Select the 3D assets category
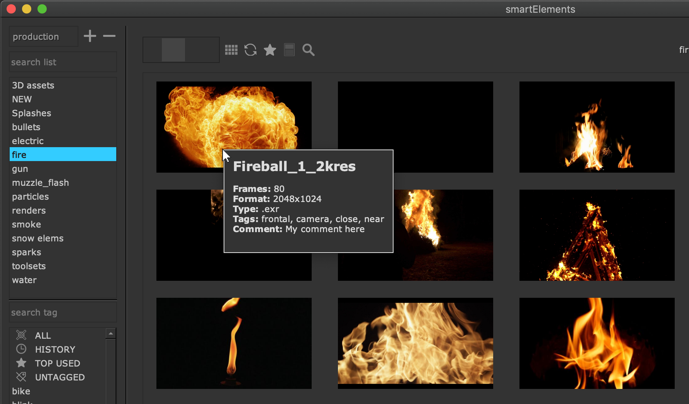The height and width of the screenshot is (404, 689). [x=33, y=85]
